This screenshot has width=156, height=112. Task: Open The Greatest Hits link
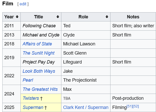[40, 89]
